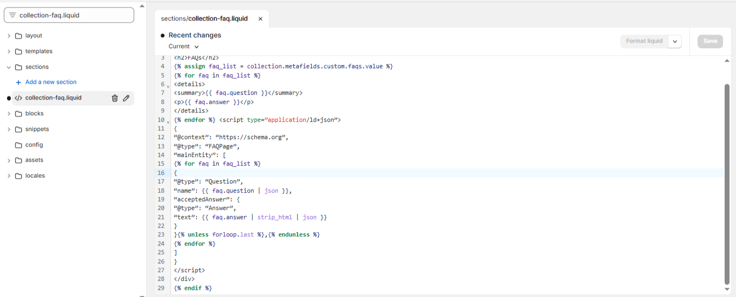
Task: Click the locales folder icon
Action: 18,176
